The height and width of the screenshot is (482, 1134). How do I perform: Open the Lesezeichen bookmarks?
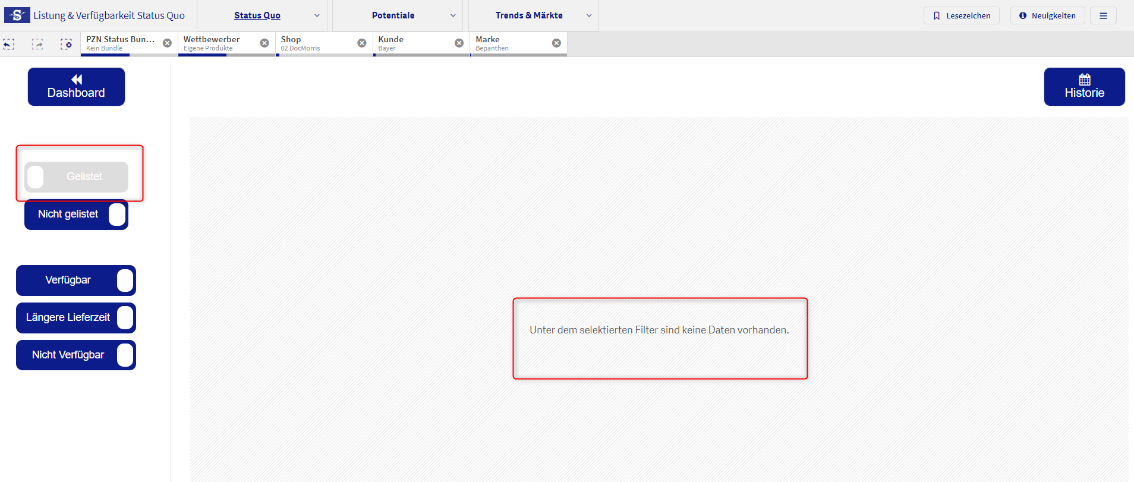click(961, 15)
